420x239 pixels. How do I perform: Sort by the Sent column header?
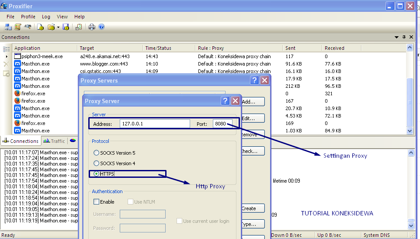coord(302,48)
